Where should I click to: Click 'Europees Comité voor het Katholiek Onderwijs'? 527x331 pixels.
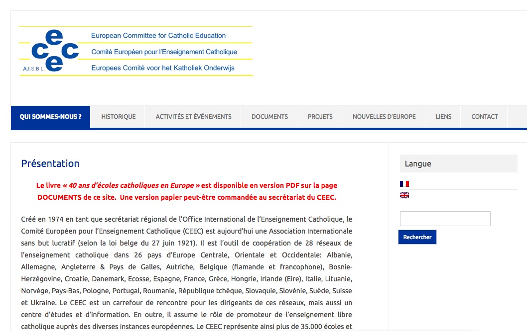(163, 68)
